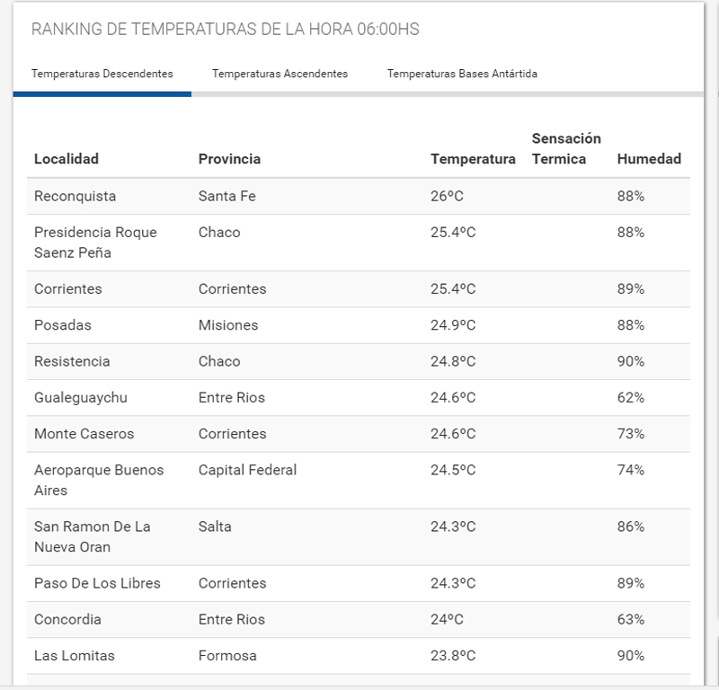719x690 pixels.
Task: Click the ranking title for 06:00HS
Action: pyautogui.click(x=225, y=29)
